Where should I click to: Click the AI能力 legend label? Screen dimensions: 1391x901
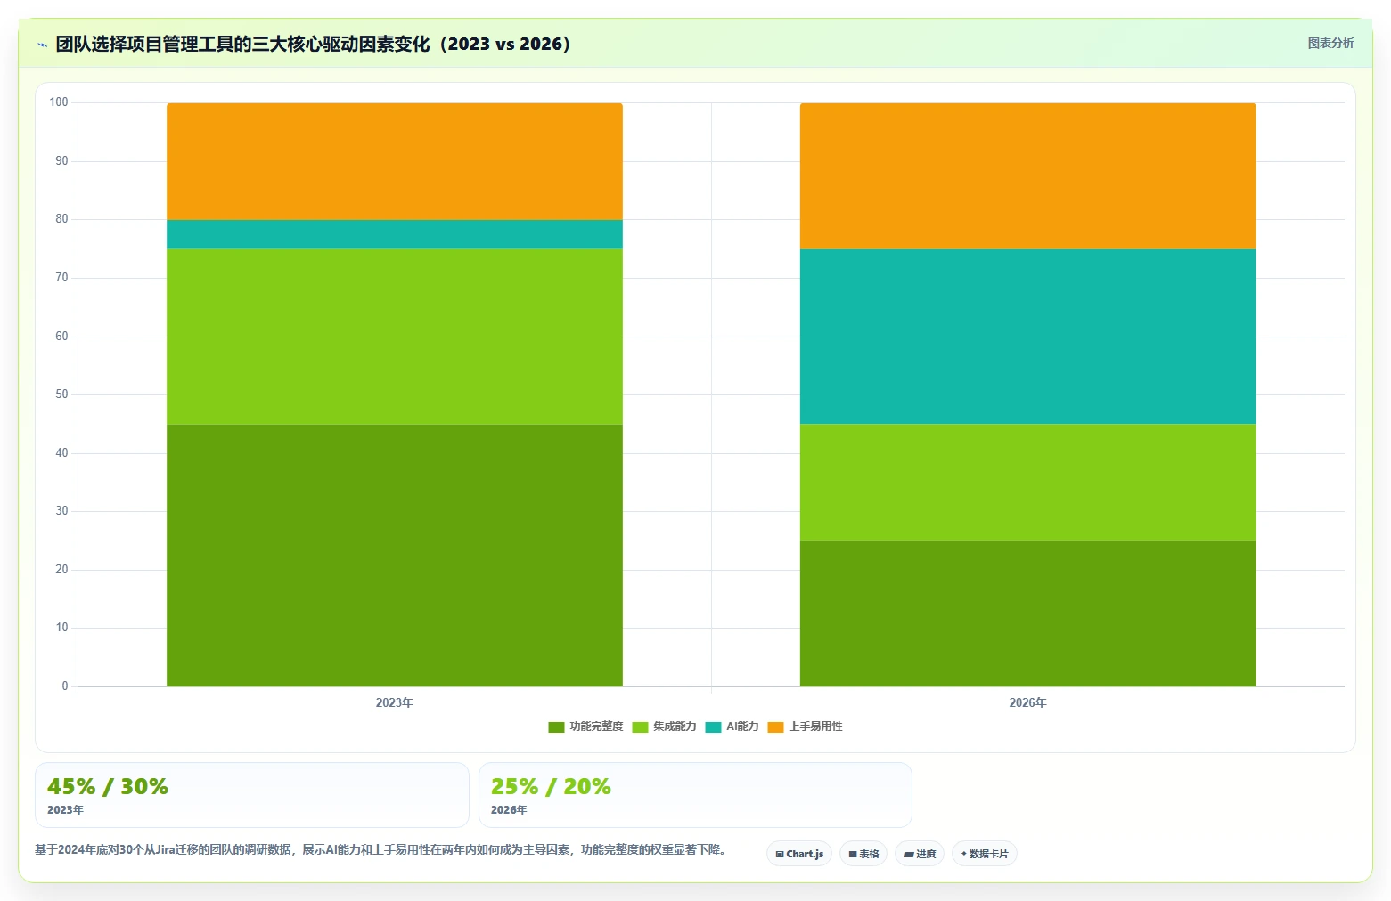click(742, 726)
